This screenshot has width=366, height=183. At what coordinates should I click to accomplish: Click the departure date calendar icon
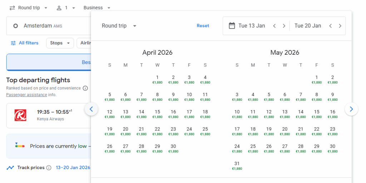pos(232,26)
